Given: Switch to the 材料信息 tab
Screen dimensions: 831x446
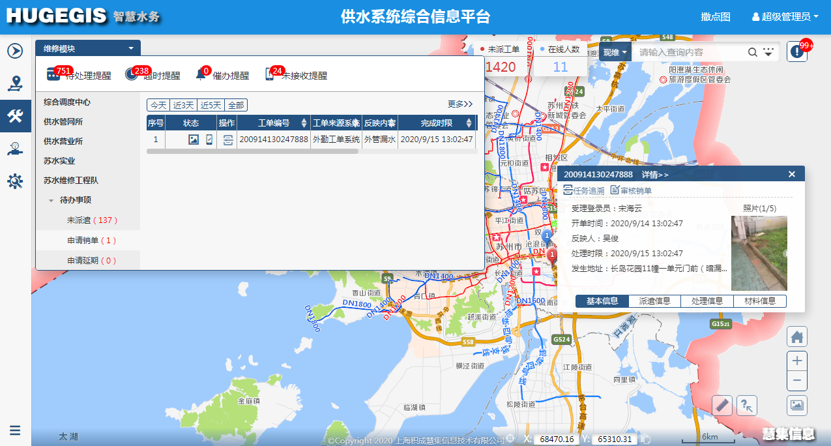Looking at the screenshot, I should click(759, 301).
